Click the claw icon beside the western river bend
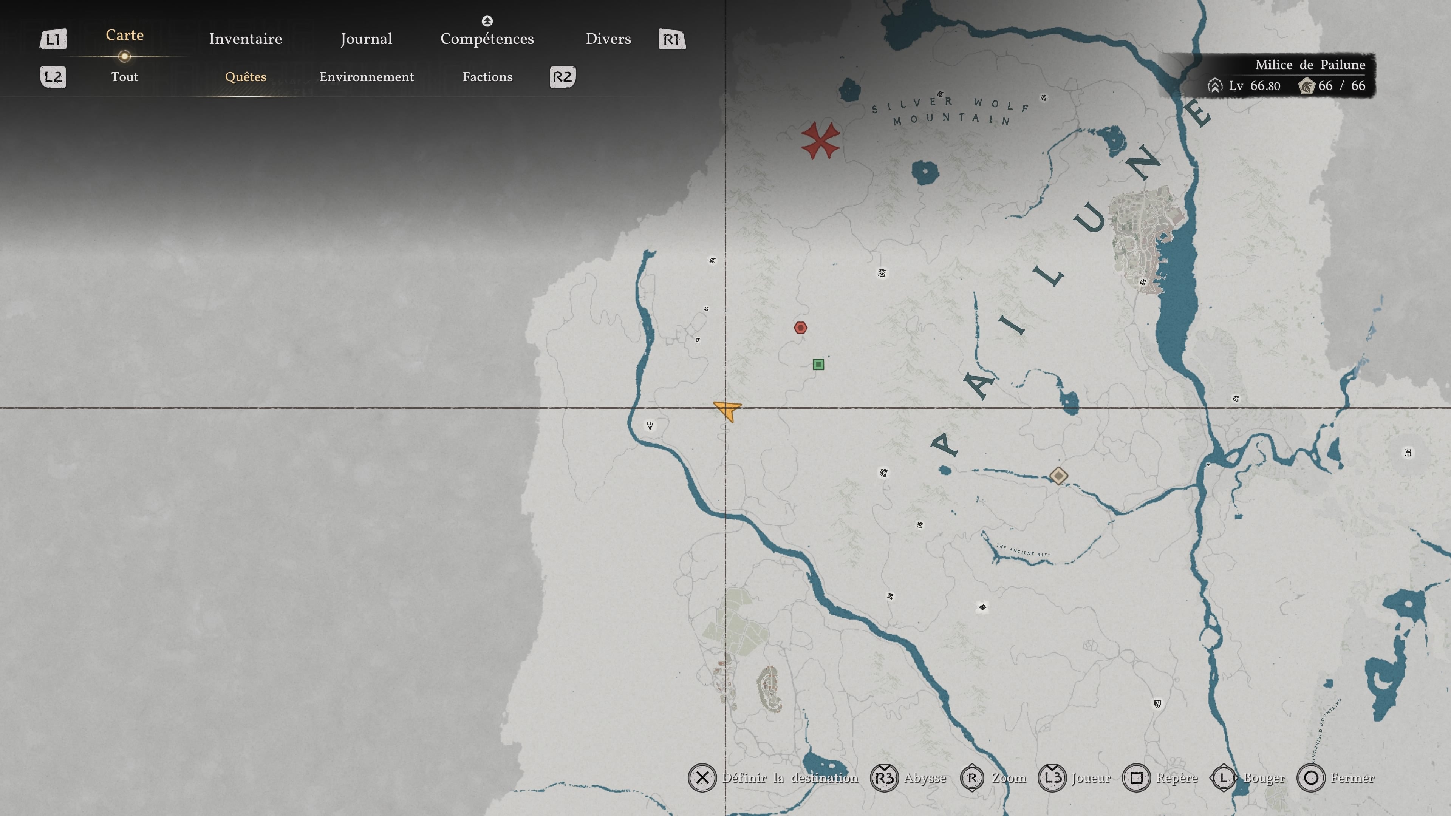 pos(650,425)
